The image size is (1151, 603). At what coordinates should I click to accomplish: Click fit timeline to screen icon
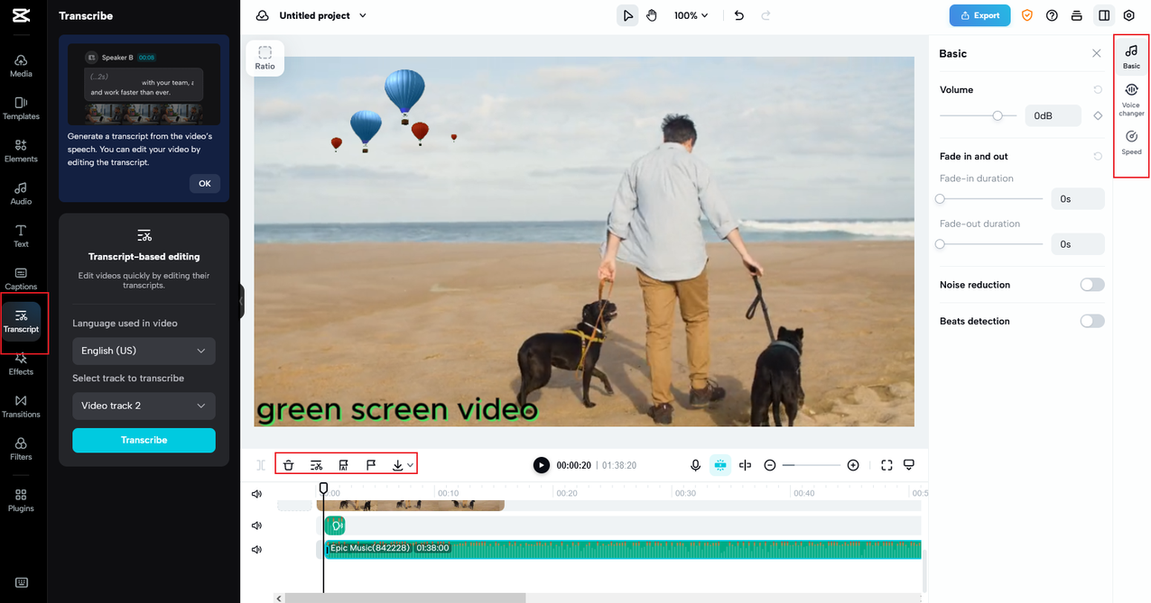click(886, 465)
